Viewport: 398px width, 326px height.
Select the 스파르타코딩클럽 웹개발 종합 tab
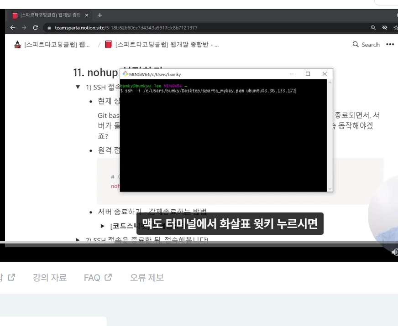click(x=50, y=15)
